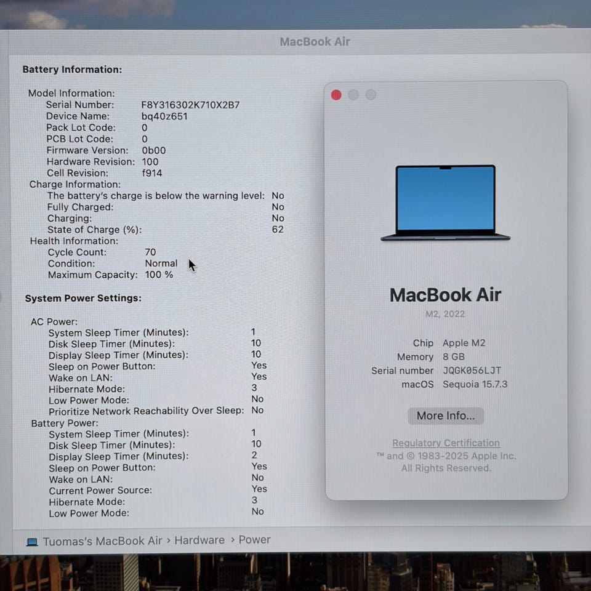This screenshot has width=591, height=591.
Task: Click firmware version value 0b00
Action: [154, 150]
